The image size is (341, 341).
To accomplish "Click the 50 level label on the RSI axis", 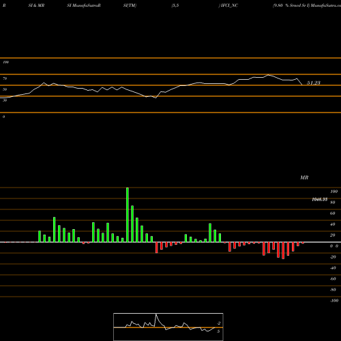I will [5, 89].
